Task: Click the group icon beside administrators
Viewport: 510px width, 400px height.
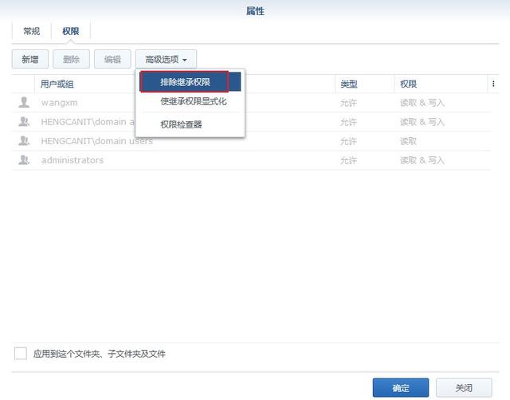Action: pos(24,160)
